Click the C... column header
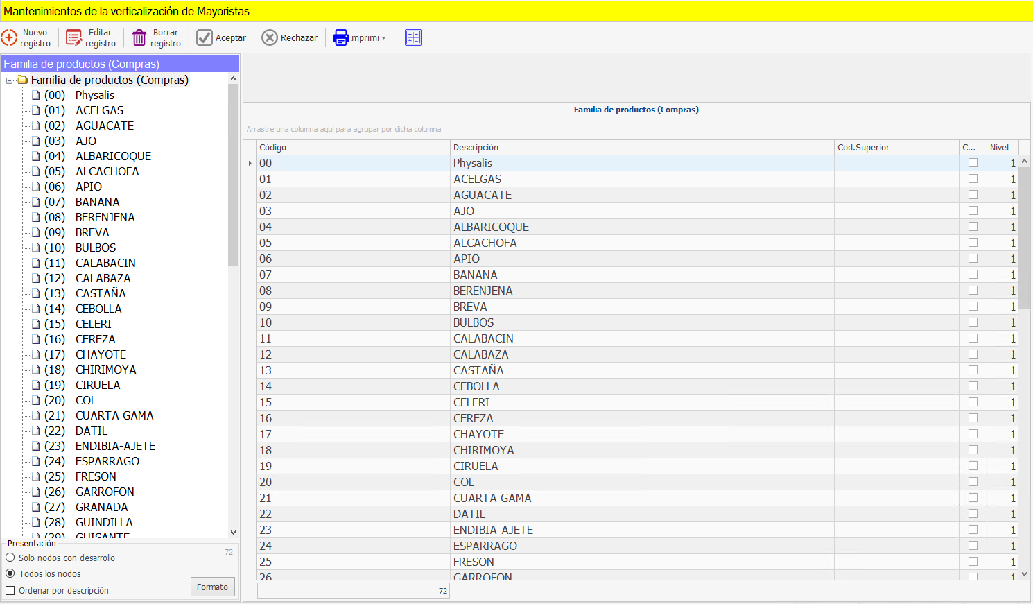The height and width of the screenshot is (604, 1033). (973, 147)
